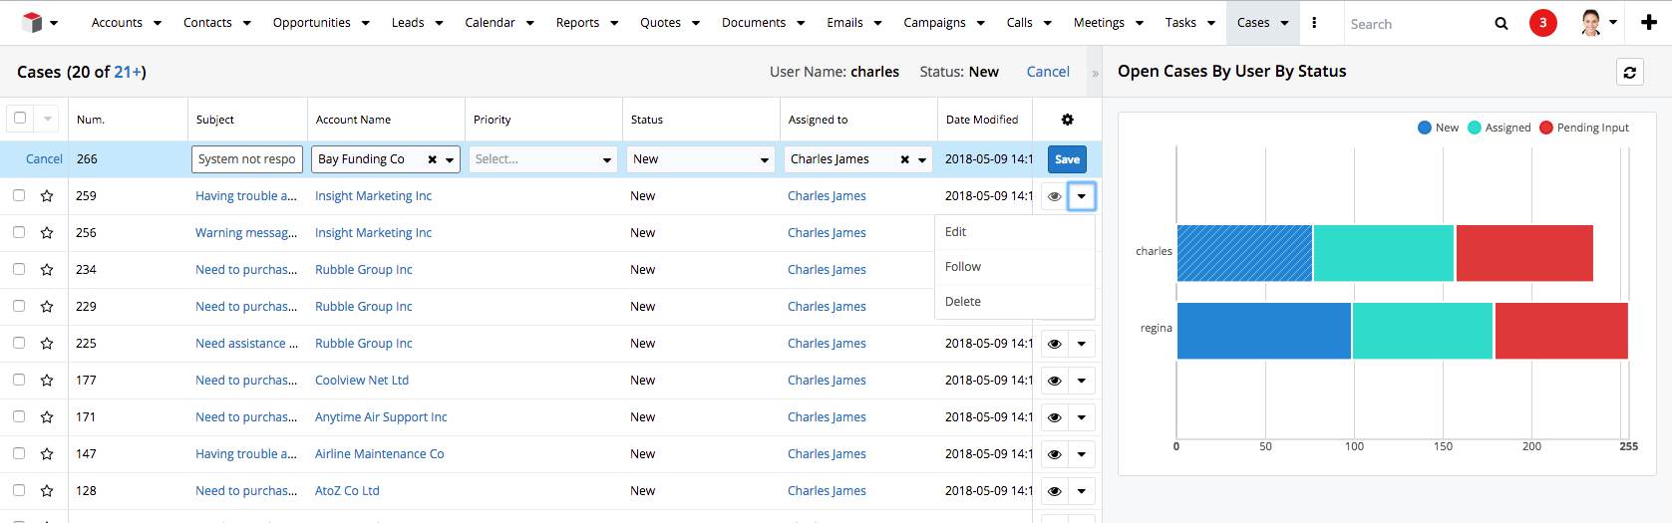The height and width of the screenshot is (523, 1672).
Task: Open the SugarCRM cube home icon
Action: 32,22
